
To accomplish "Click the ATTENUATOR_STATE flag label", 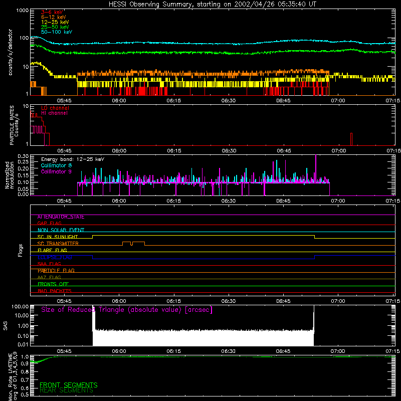I will click(61, 217).
